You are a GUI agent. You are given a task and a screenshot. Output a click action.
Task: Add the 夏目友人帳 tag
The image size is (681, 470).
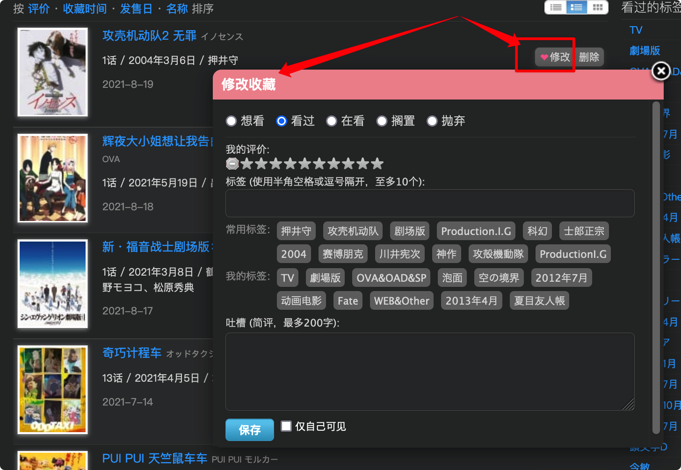[x=540, y=301]
